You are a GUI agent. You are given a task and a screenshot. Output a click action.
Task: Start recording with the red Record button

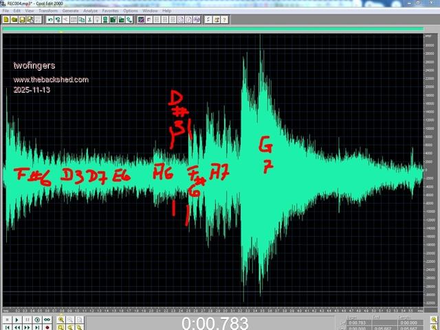pyautogui.click(x=45, y=327)
